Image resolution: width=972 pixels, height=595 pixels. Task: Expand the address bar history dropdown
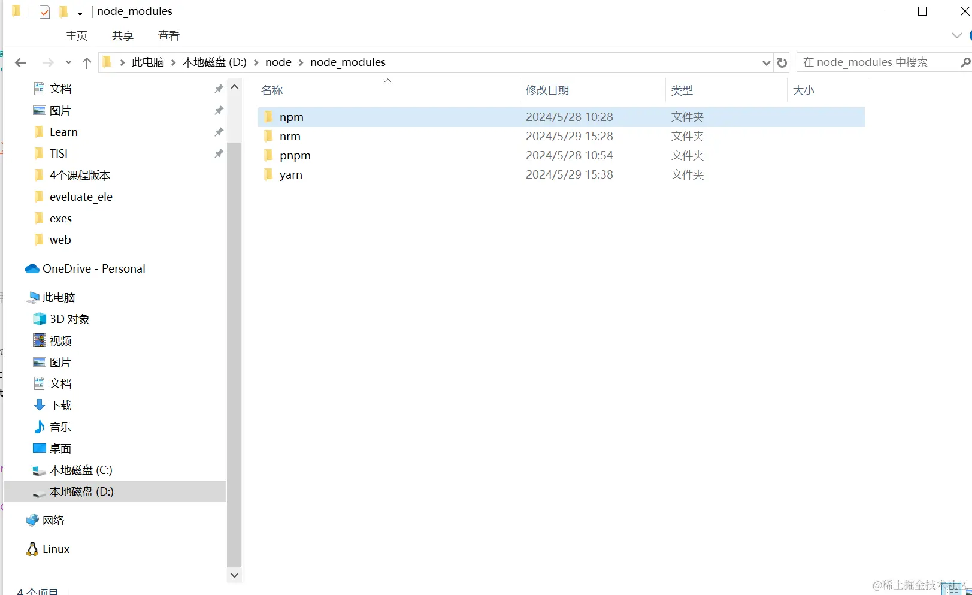pyautogui.click(x=766, y=62)
